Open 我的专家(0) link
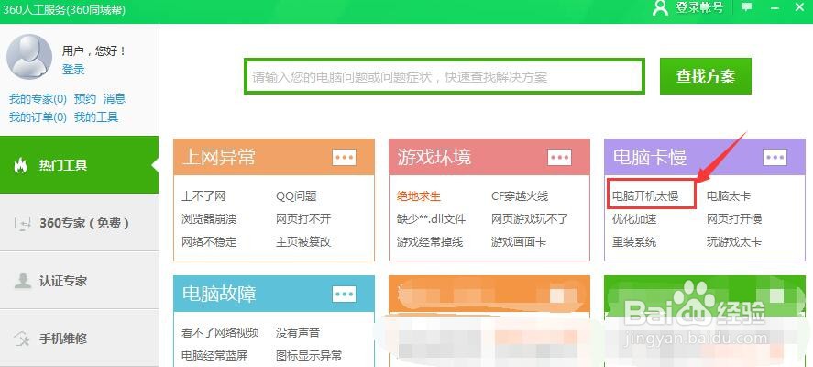Viewport: 813px width, 367px height. [38, 98]
